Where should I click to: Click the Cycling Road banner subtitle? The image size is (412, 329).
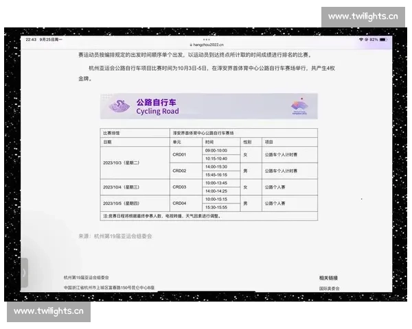pos(157,111)
